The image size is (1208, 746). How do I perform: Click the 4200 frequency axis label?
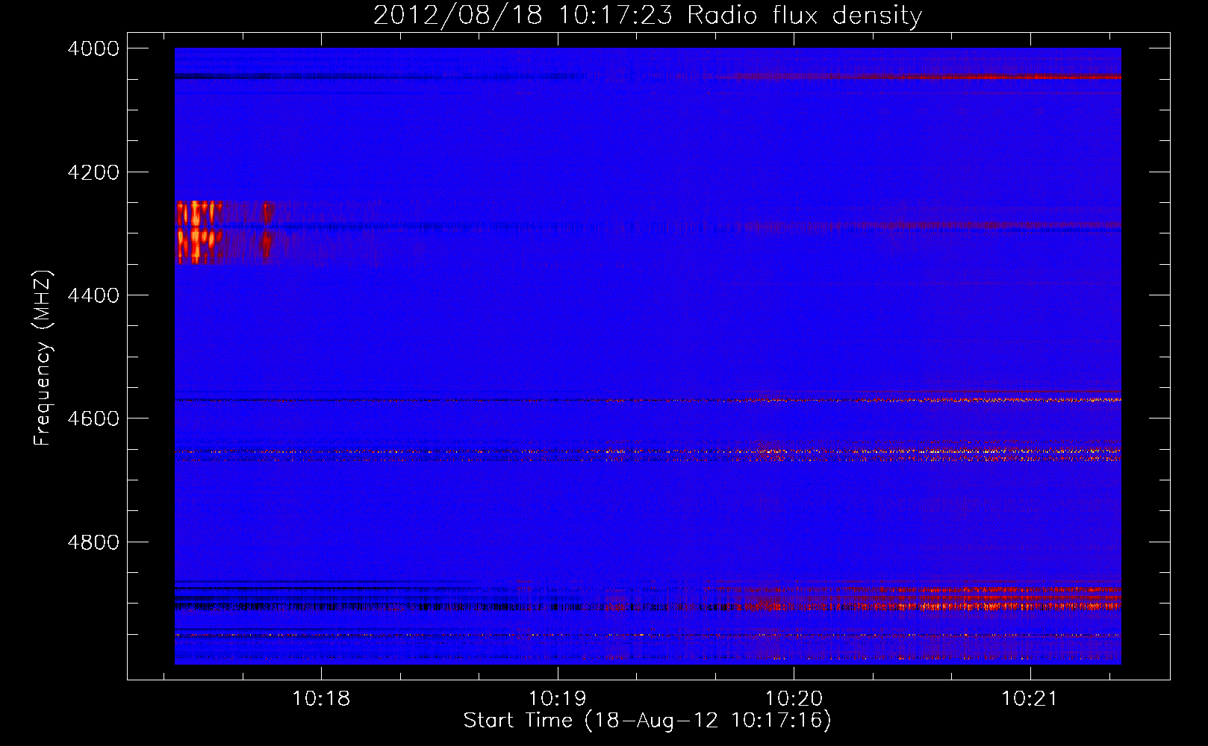coord(93,172)
